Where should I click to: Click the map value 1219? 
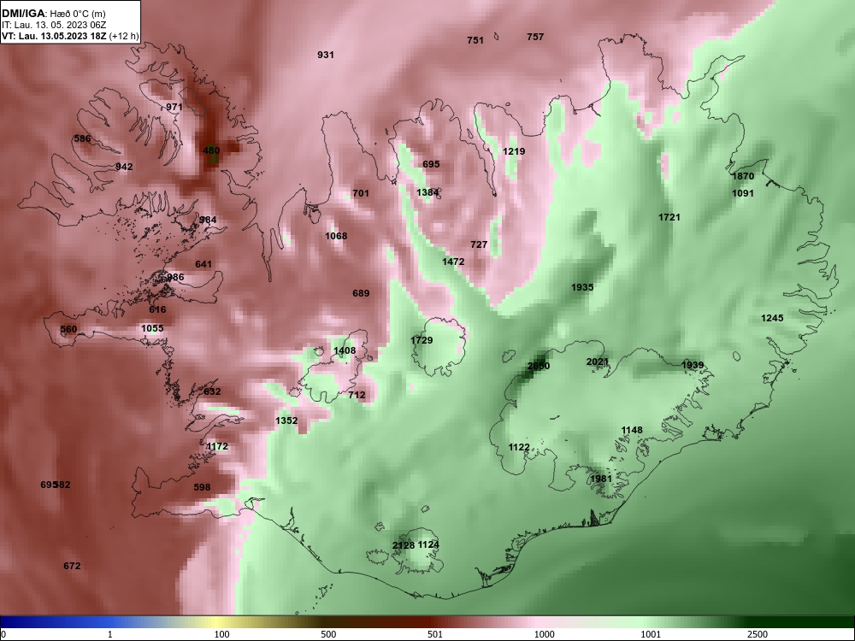click(x=514, y=151)
